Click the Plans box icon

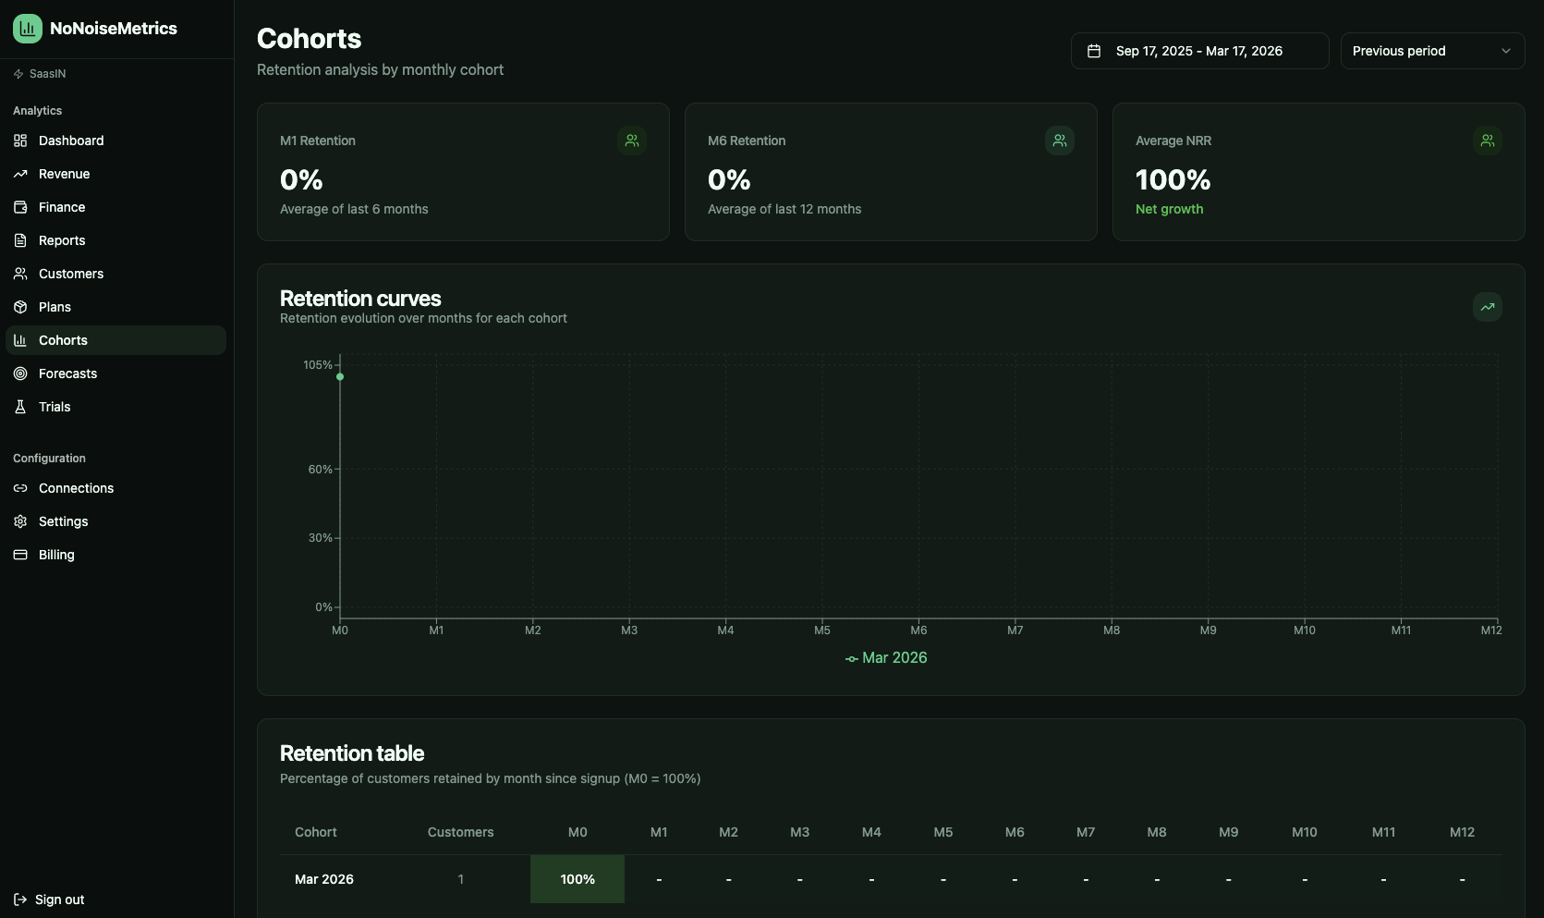pos(20,307)
